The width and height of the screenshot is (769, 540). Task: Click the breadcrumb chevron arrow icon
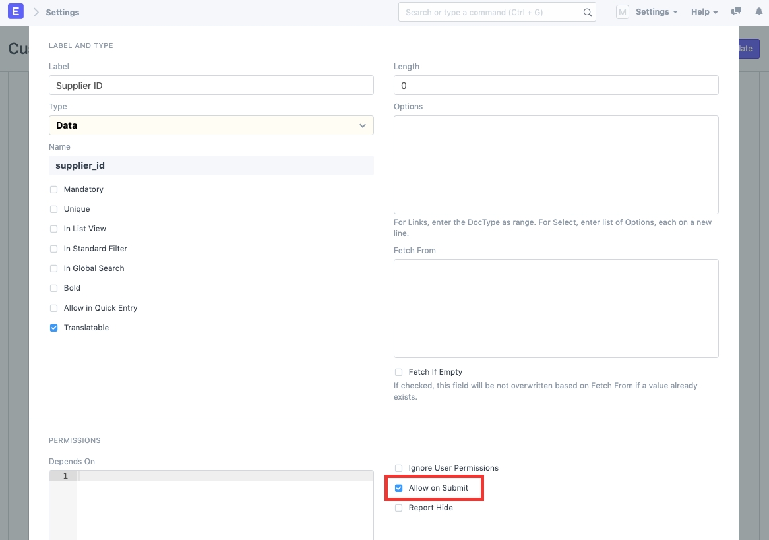pos(36,12)
